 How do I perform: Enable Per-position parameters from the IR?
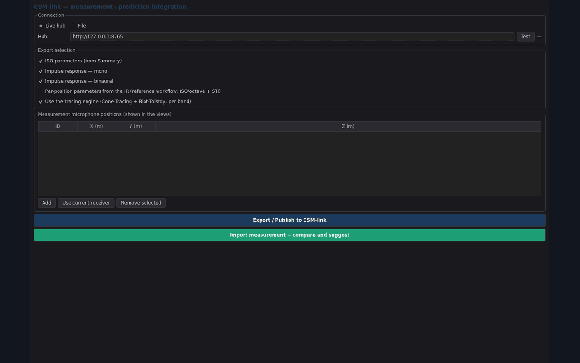coord(130,91)
